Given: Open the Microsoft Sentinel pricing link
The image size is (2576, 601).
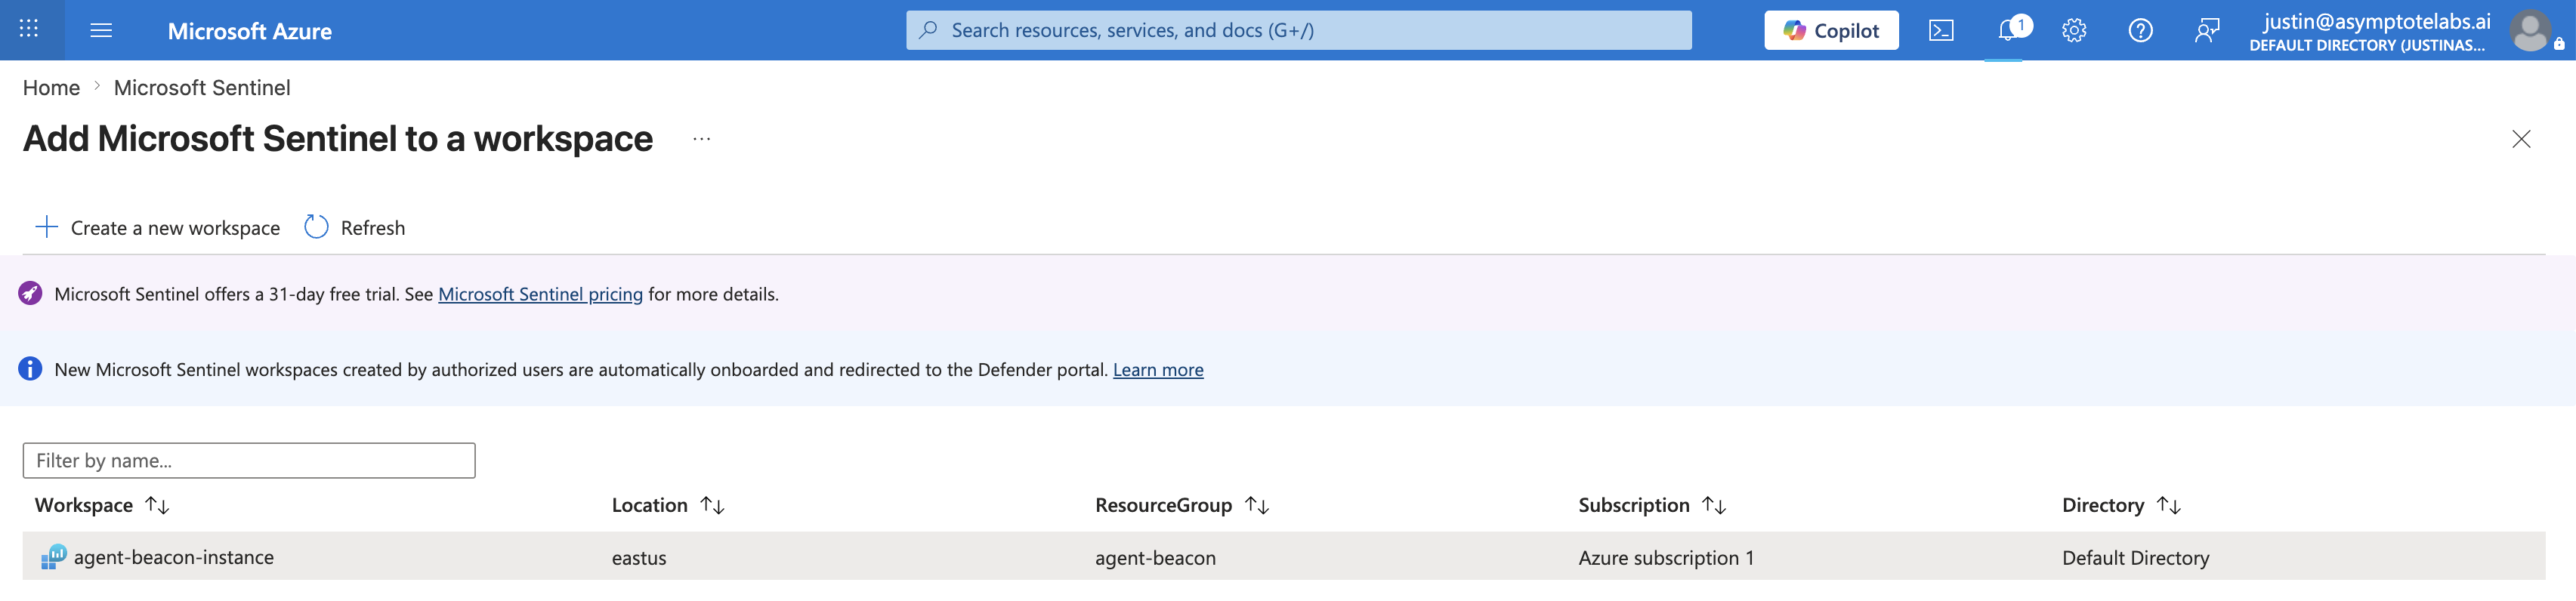Looking at the screenshot, I should (540, 294).
